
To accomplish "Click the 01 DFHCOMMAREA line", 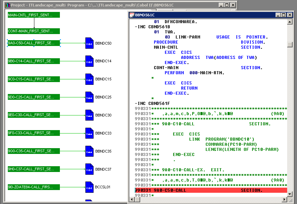I will tap(176, 21).
